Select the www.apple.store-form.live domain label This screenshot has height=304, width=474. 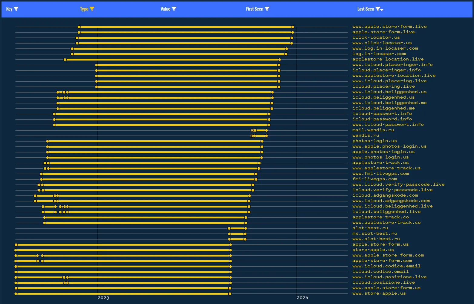(389, 27)
